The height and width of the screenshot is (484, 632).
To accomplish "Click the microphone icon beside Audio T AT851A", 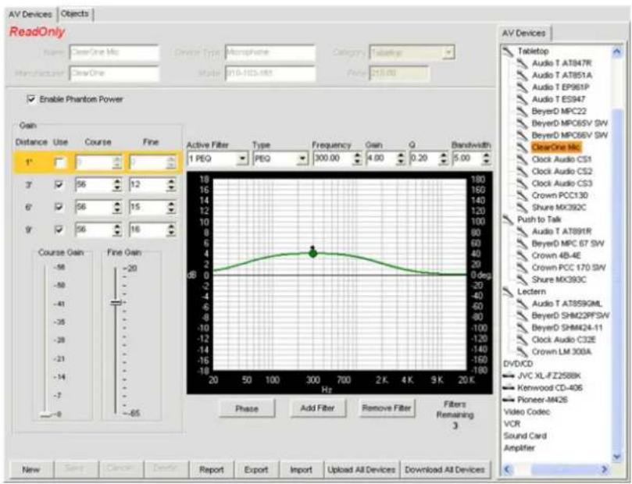I will (523, 75).
